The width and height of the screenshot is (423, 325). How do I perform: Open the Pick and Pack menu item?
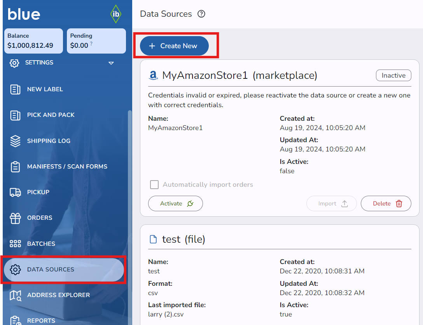[x=51, y=115]
